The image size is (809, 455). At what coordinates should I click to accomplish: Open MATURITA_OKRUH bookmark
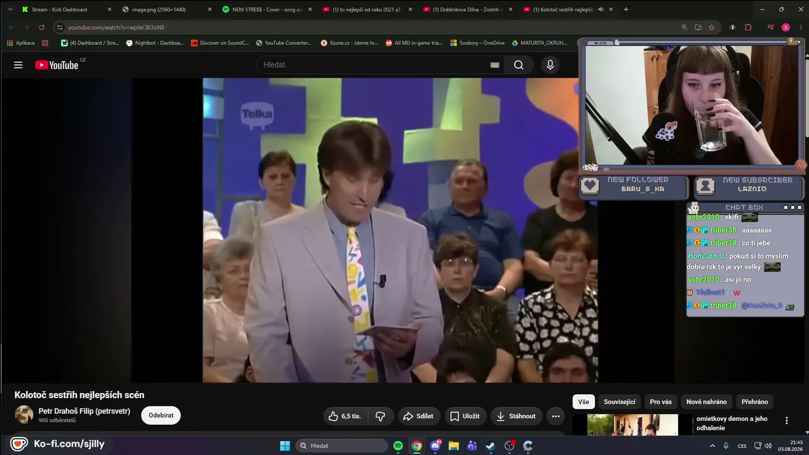point(540,43)
